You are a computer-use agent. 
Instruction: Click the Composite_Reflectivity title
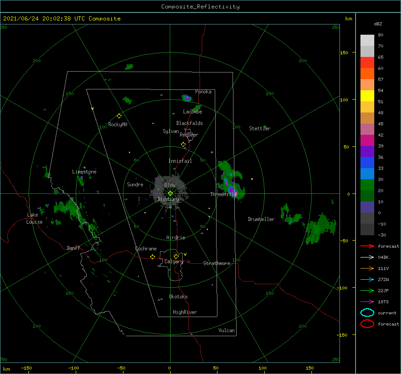point(200,7)
